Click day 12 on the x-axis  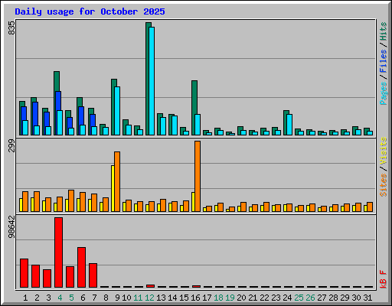click(149, 298)
